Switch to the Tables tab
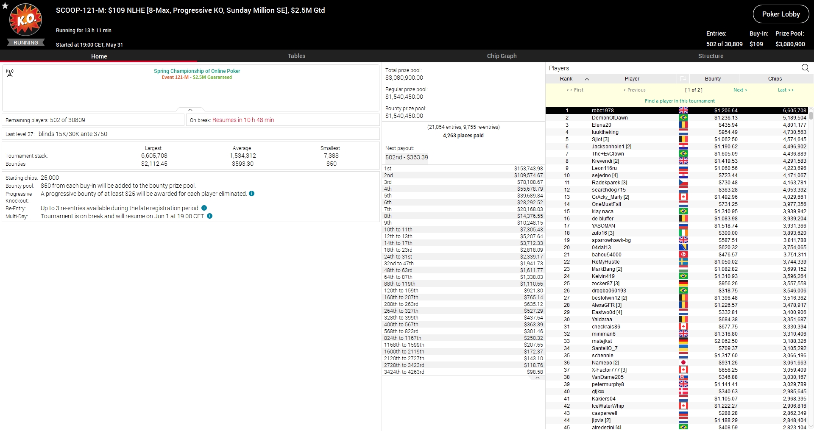This screenshot has width=814, height=431. point(296,56)
